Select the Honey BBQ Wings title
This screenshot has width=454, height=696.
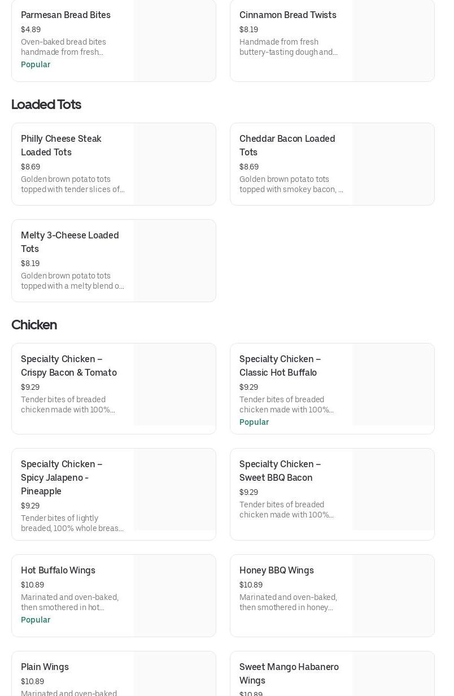276,570
